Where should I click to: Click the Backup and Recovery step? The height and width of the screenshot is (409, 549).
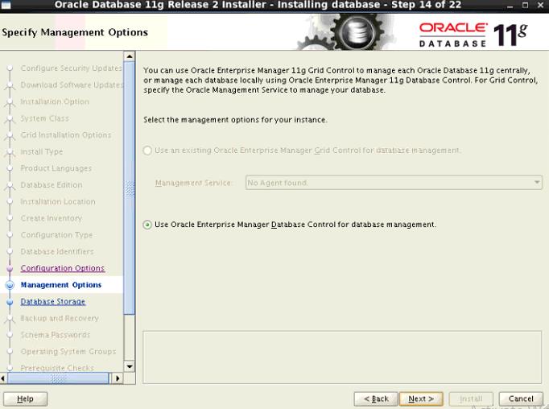pos(60,318)
